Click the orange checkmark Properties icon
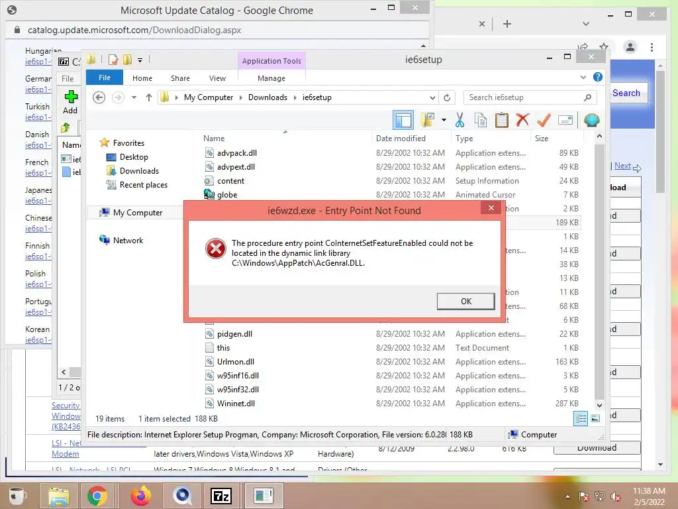 [544, 119]
